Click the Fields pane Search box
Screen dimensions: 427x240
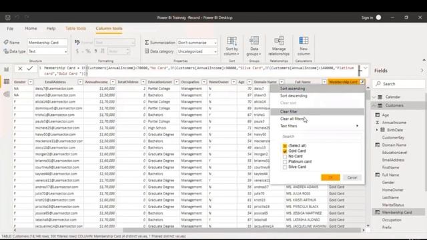[x=398, y=84]
